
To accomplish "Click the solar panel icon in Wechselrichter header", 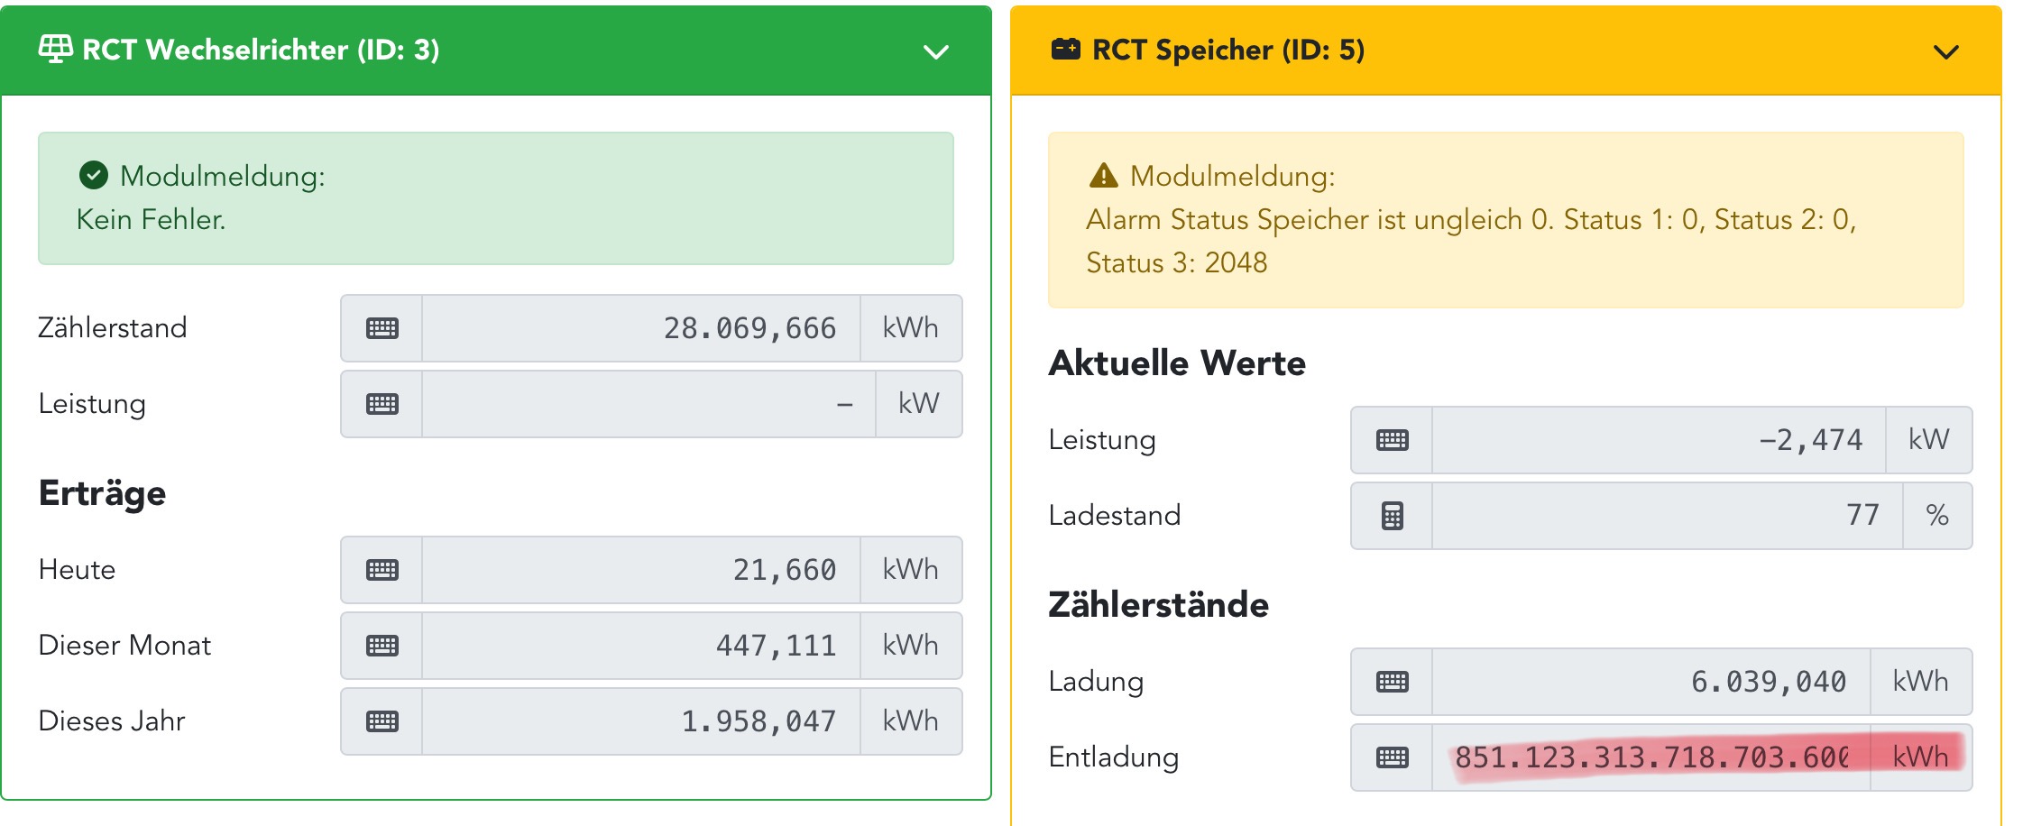I will [x=56, y=49].
